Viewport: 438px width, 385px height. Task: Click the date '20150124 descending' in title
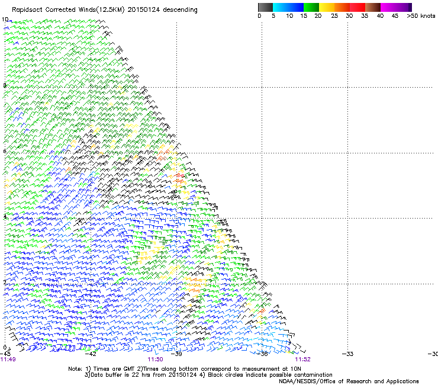pos(163,10)
